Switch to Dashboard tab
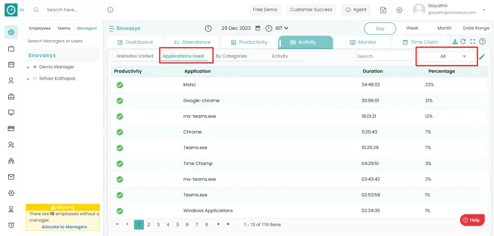This screenshot has height=236, width=494. coord(135,42)
